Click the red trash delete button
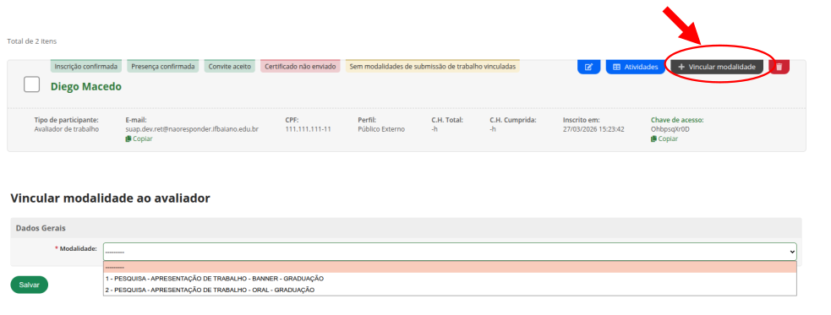Image resolution: width=831 pixels, height=315 pixels. point(779,68)
